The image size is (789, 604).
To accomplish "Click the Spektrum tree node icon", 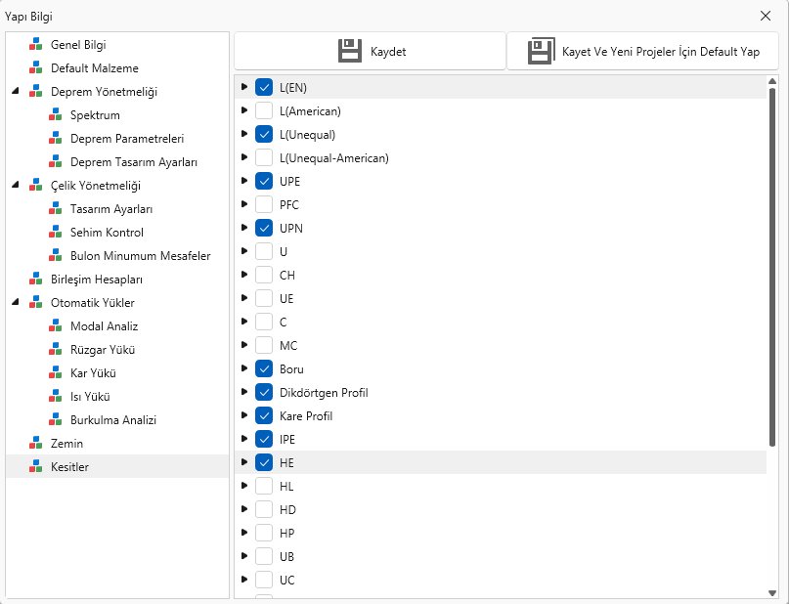I will (x=56, y=115).
